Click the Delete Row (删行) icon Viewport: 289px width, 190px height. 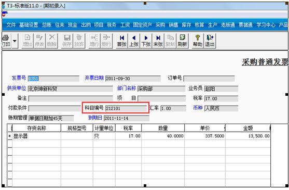tap(106, 41)
